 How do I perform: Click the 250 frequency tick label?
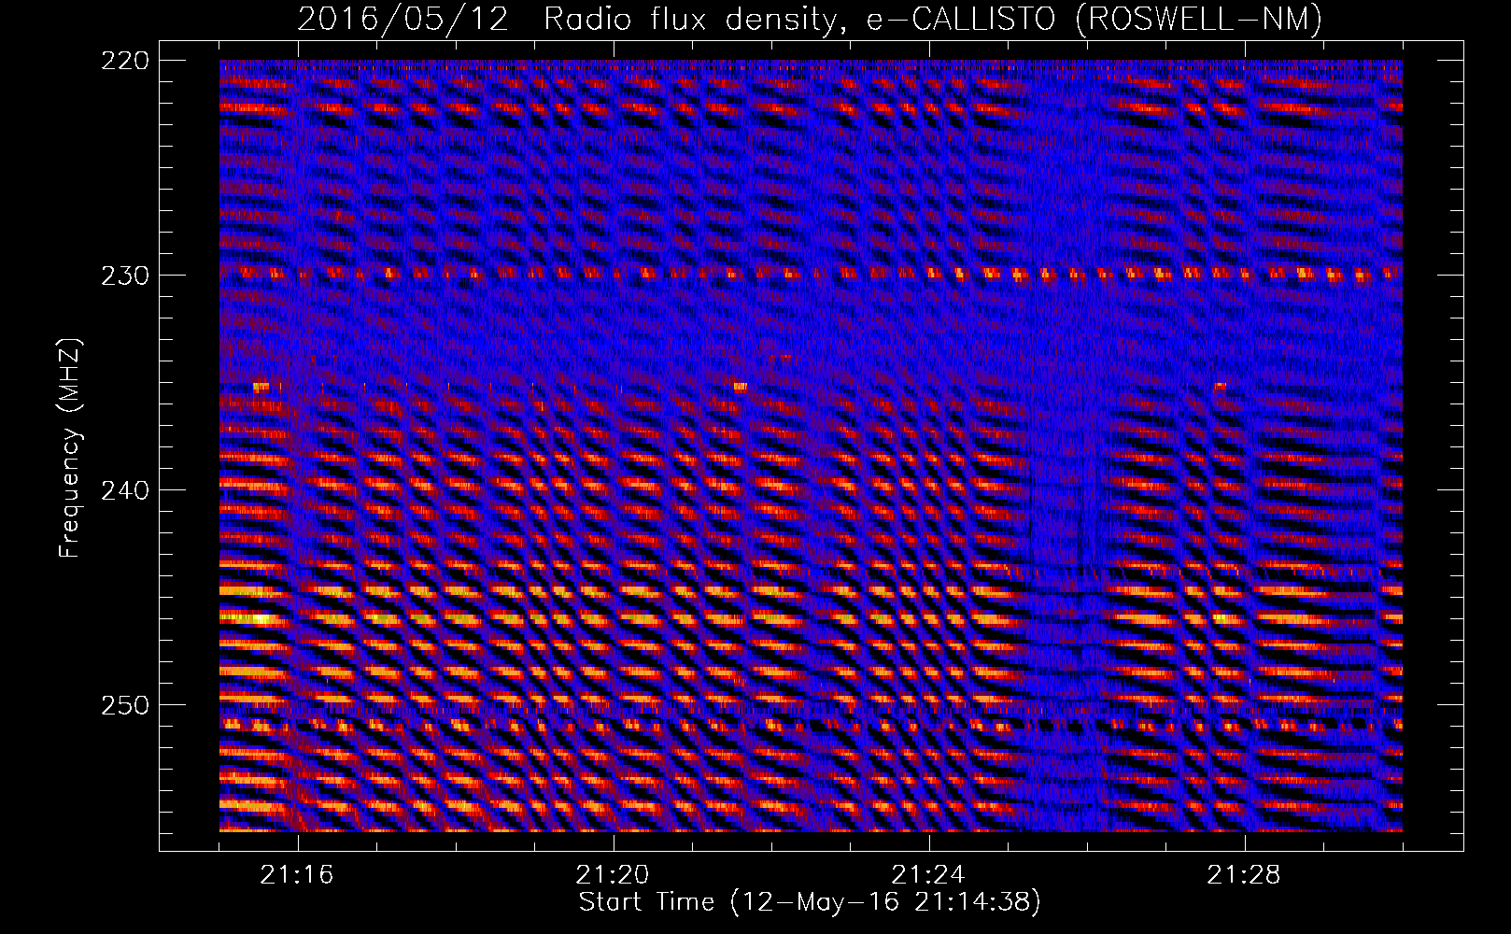[x=124, y=705]
